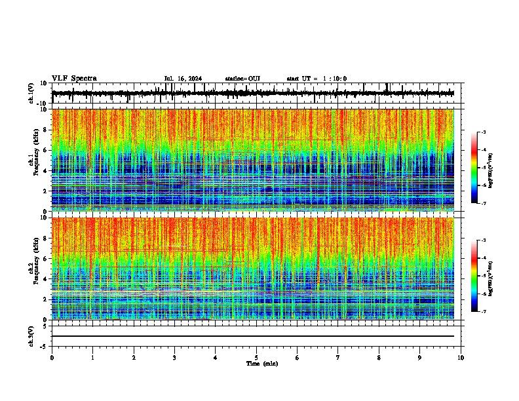Click the "10" label on the time axis

(x=461, y=358)
